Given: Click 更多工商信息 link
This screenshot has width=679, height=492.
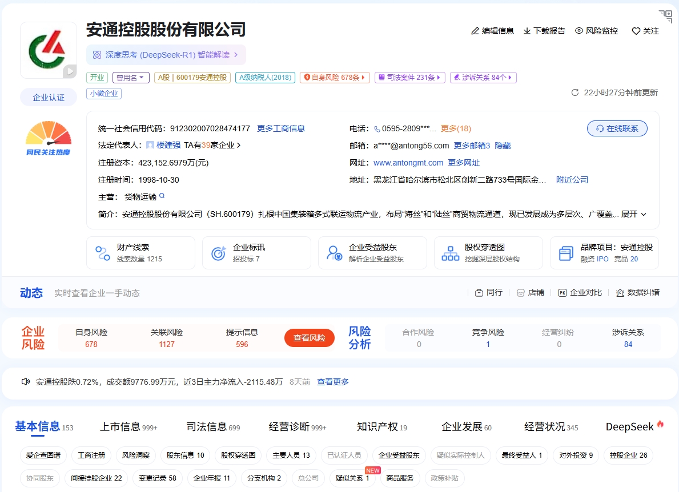Looking at the screenshot, I should [280, 128].
